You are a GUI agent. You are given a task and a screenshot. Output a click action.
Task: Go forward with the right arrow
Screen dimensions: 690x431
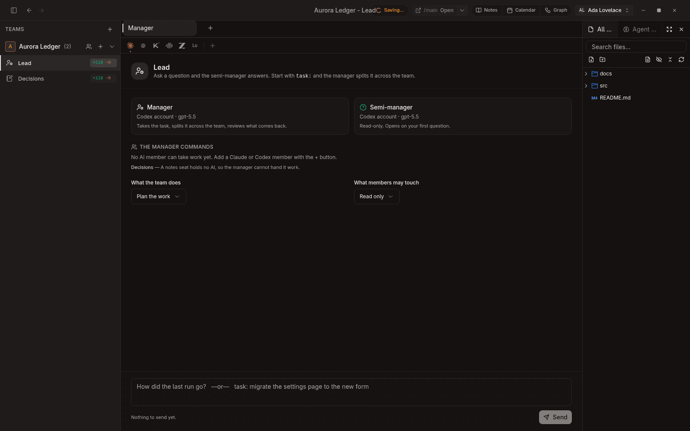pos(41,10)
